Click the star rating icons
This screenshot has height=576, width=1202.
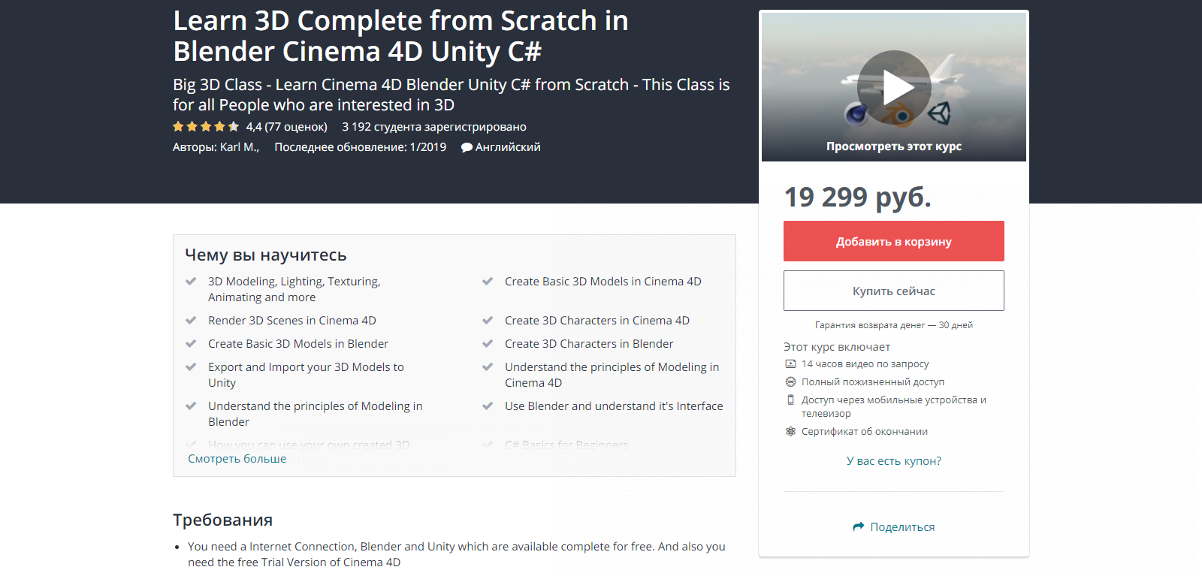click(206, 127)
